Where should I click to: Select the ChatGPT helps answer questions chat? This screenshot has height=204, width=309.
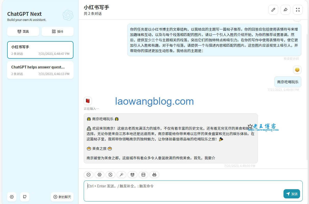[x=40, y=70]
